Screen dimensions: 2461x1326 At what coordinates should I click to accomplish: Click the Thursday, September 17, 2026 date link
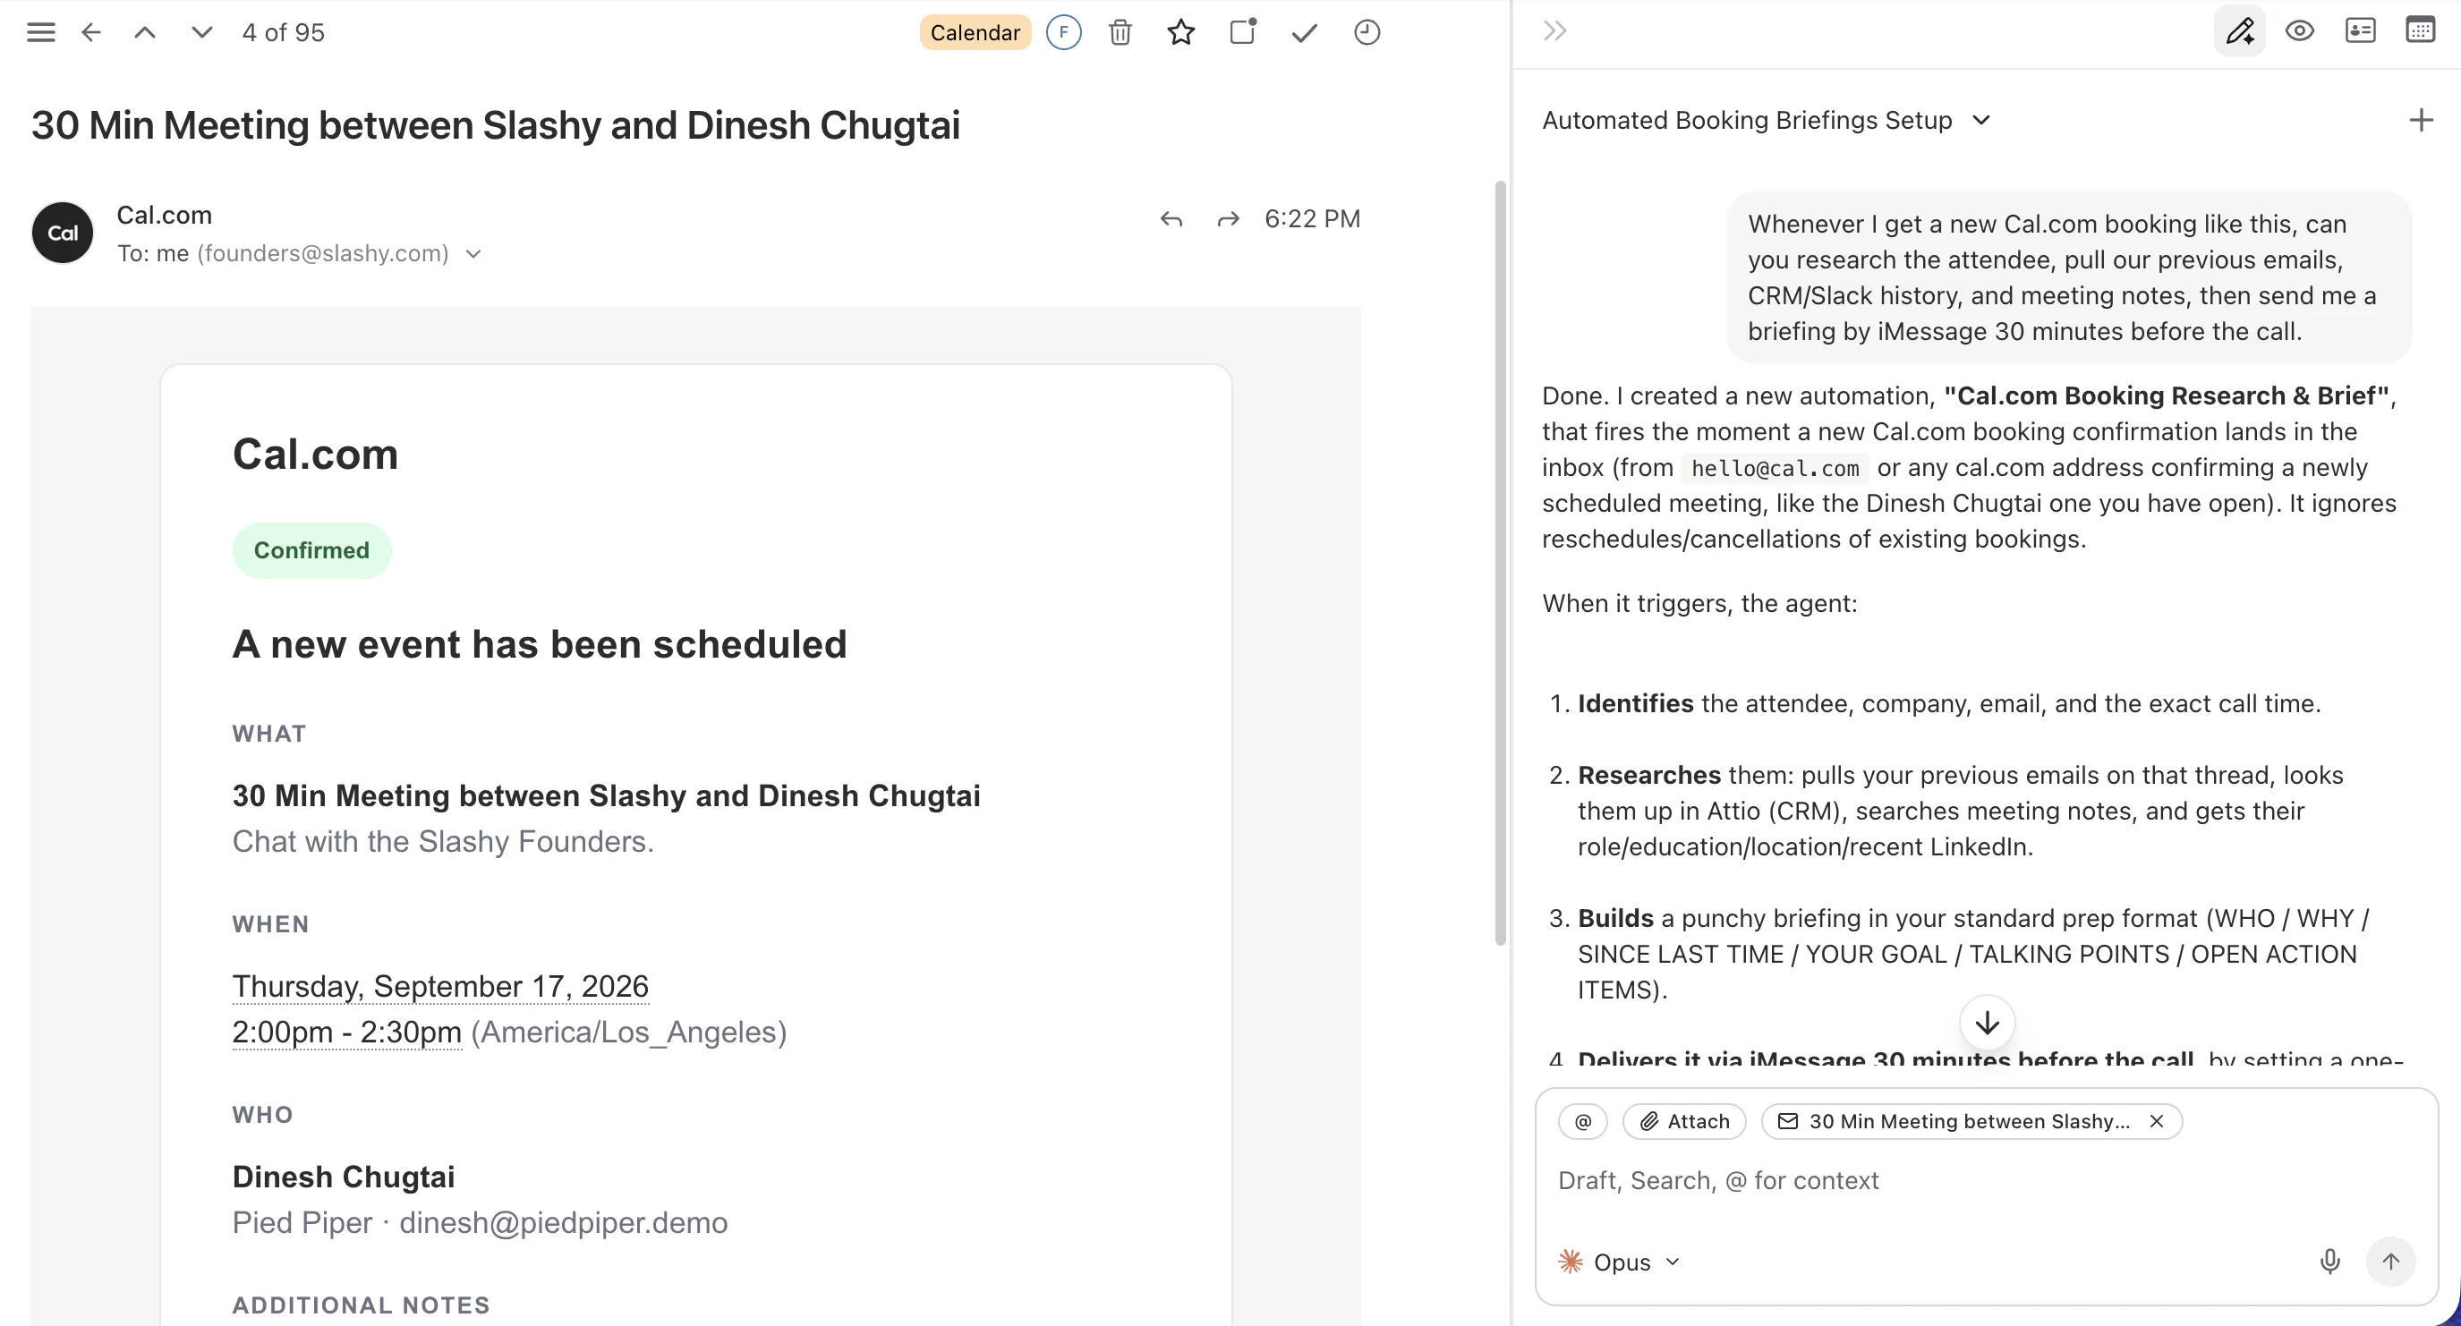(x=440, y=986)
